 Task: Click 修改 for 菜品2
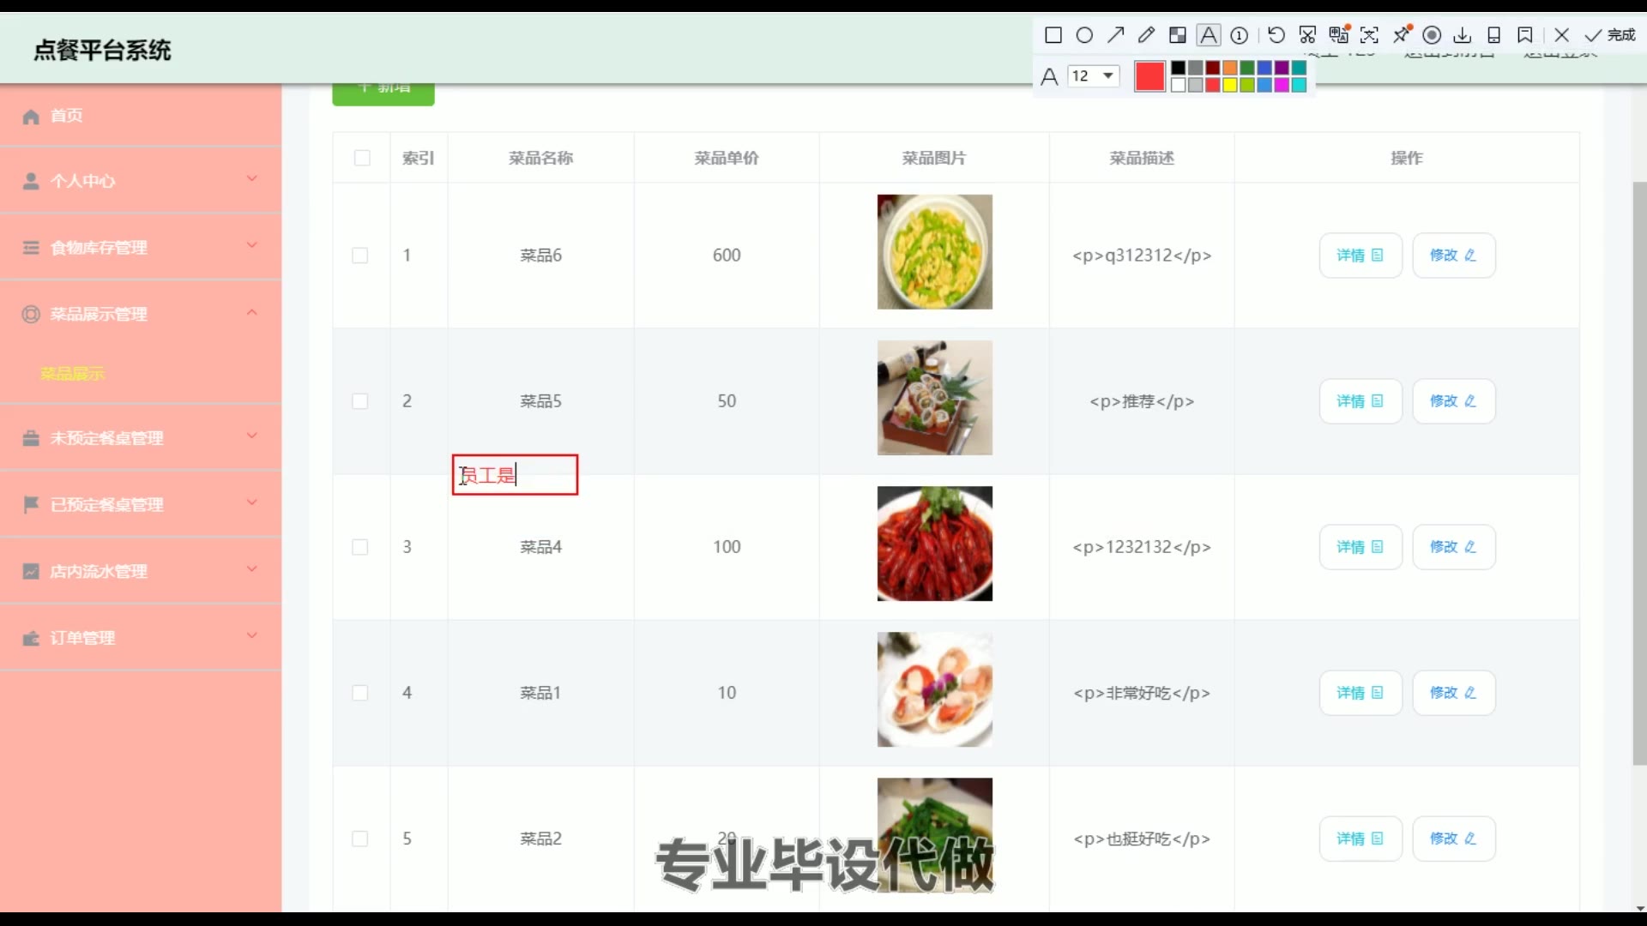pyautogui.click(x=1454, y=839)
